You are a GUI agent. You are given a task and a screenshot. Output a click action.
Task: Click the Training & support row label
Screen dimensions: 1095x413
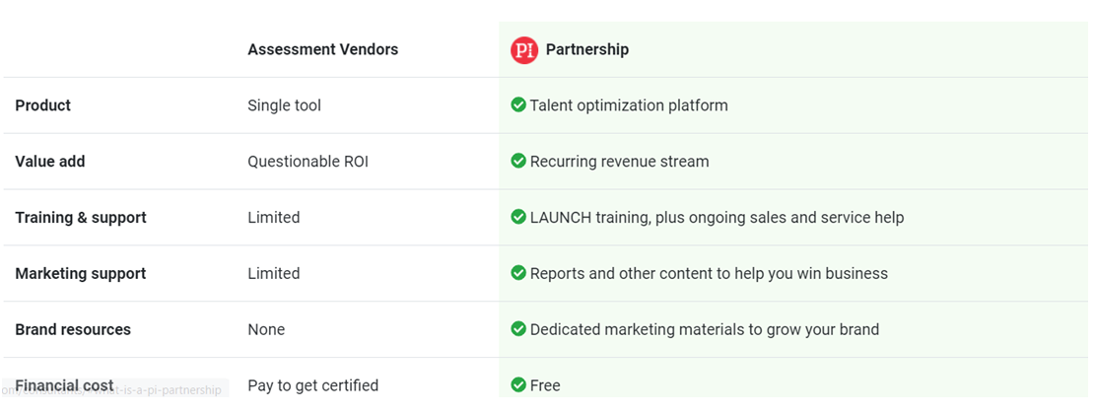click(81, 217)
